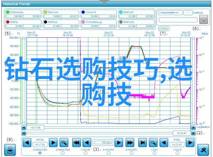Viewport: 213px width, 157px height.
Task: Click the CONFIG button
Action: [x=164, y=29]
